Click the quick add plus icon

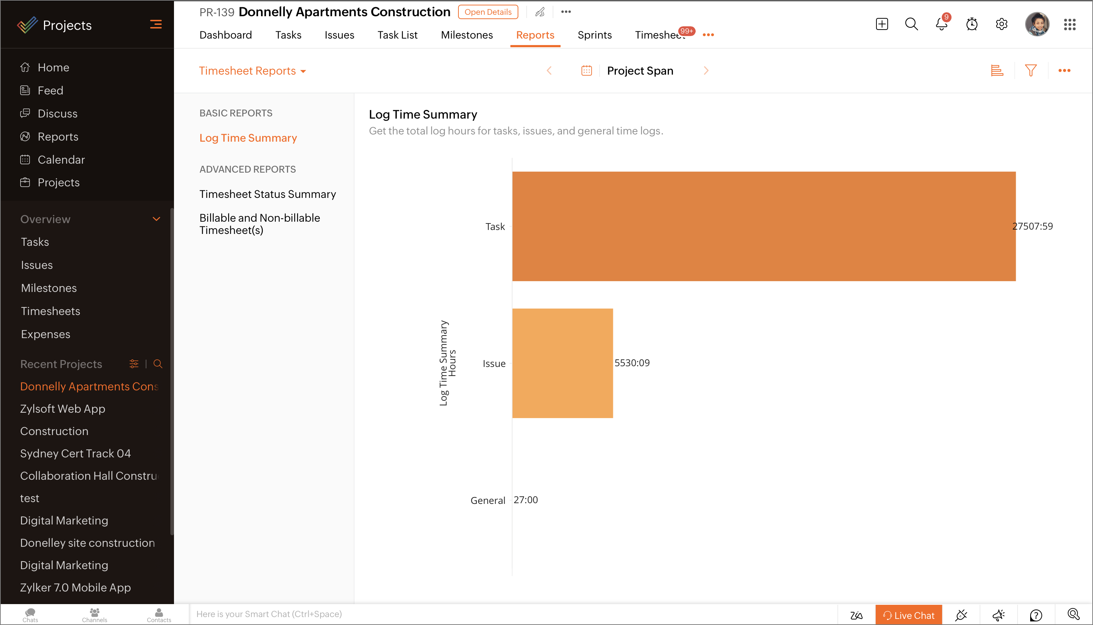click(x=881, y=25)
